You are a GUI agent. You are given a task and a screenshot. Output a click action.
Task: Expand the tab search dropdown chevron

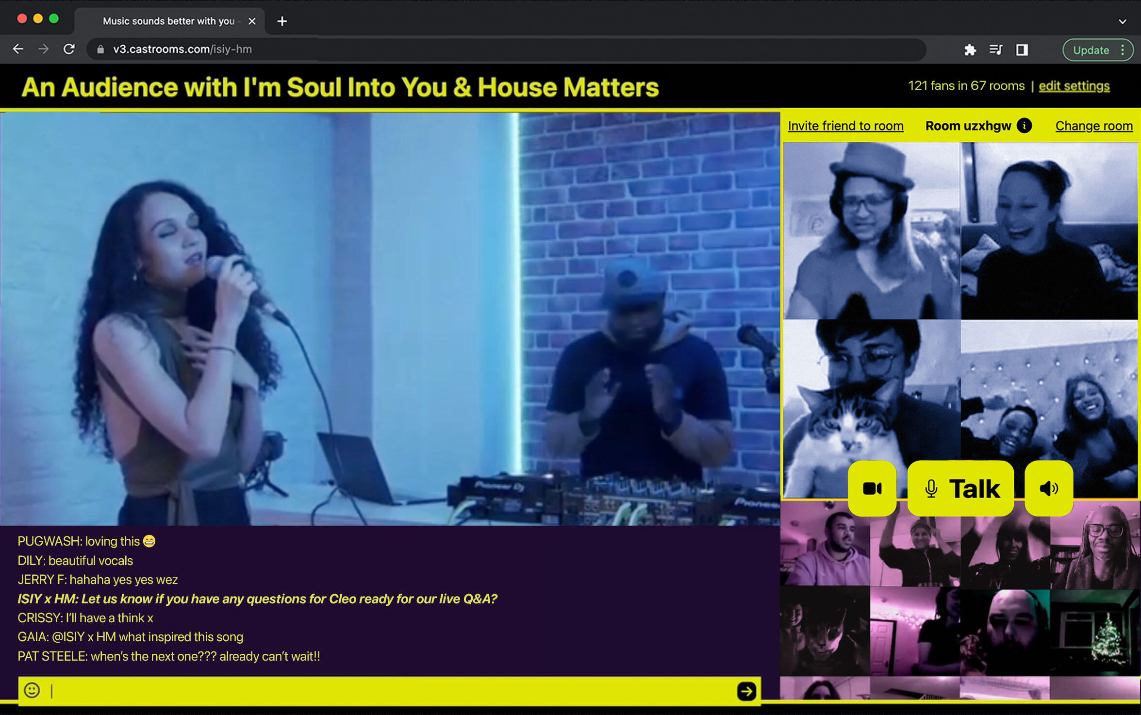click(x=1123, y=21)
